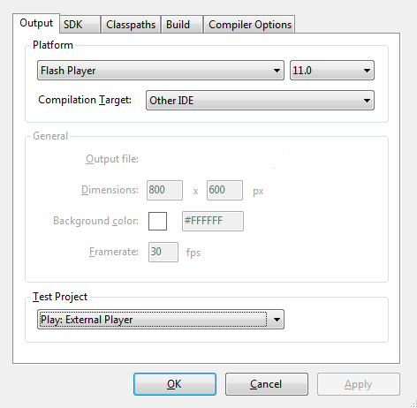Click the fps unit text
This screenshot has height=408, width=417.
coord(193,253)
